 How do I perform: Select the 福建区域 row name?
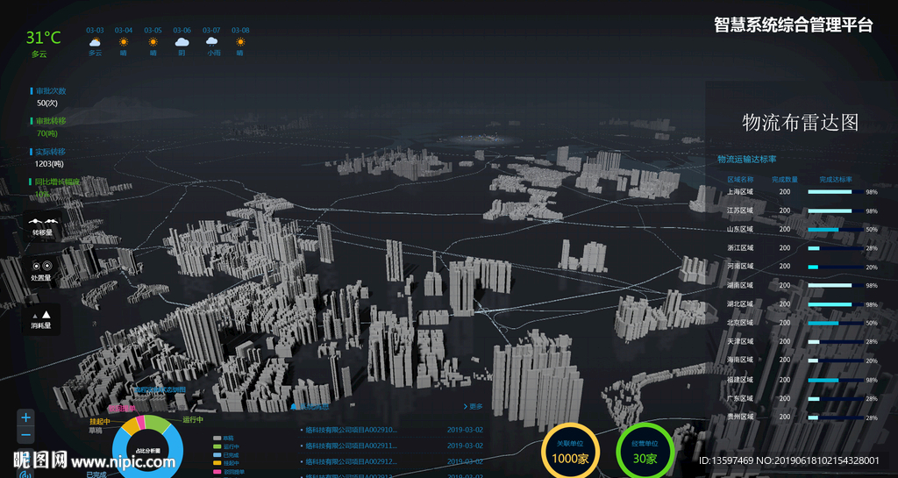click(740, 380)
